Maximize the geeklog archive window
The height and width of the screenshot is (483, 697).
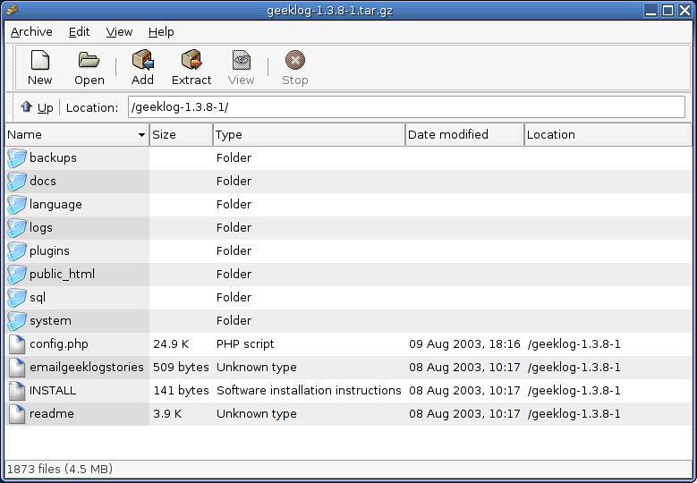667,10
